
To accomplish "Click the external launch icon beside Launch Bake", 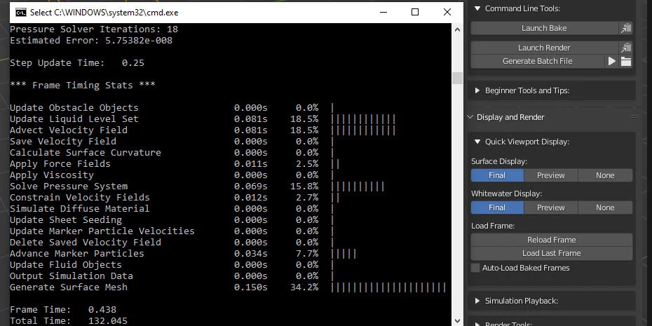I will pyautogui.click(x=625, y=28).
